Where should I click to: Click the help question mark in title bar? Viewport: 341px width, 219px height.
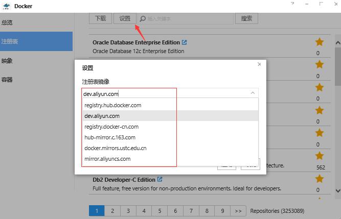pos(292,4)
